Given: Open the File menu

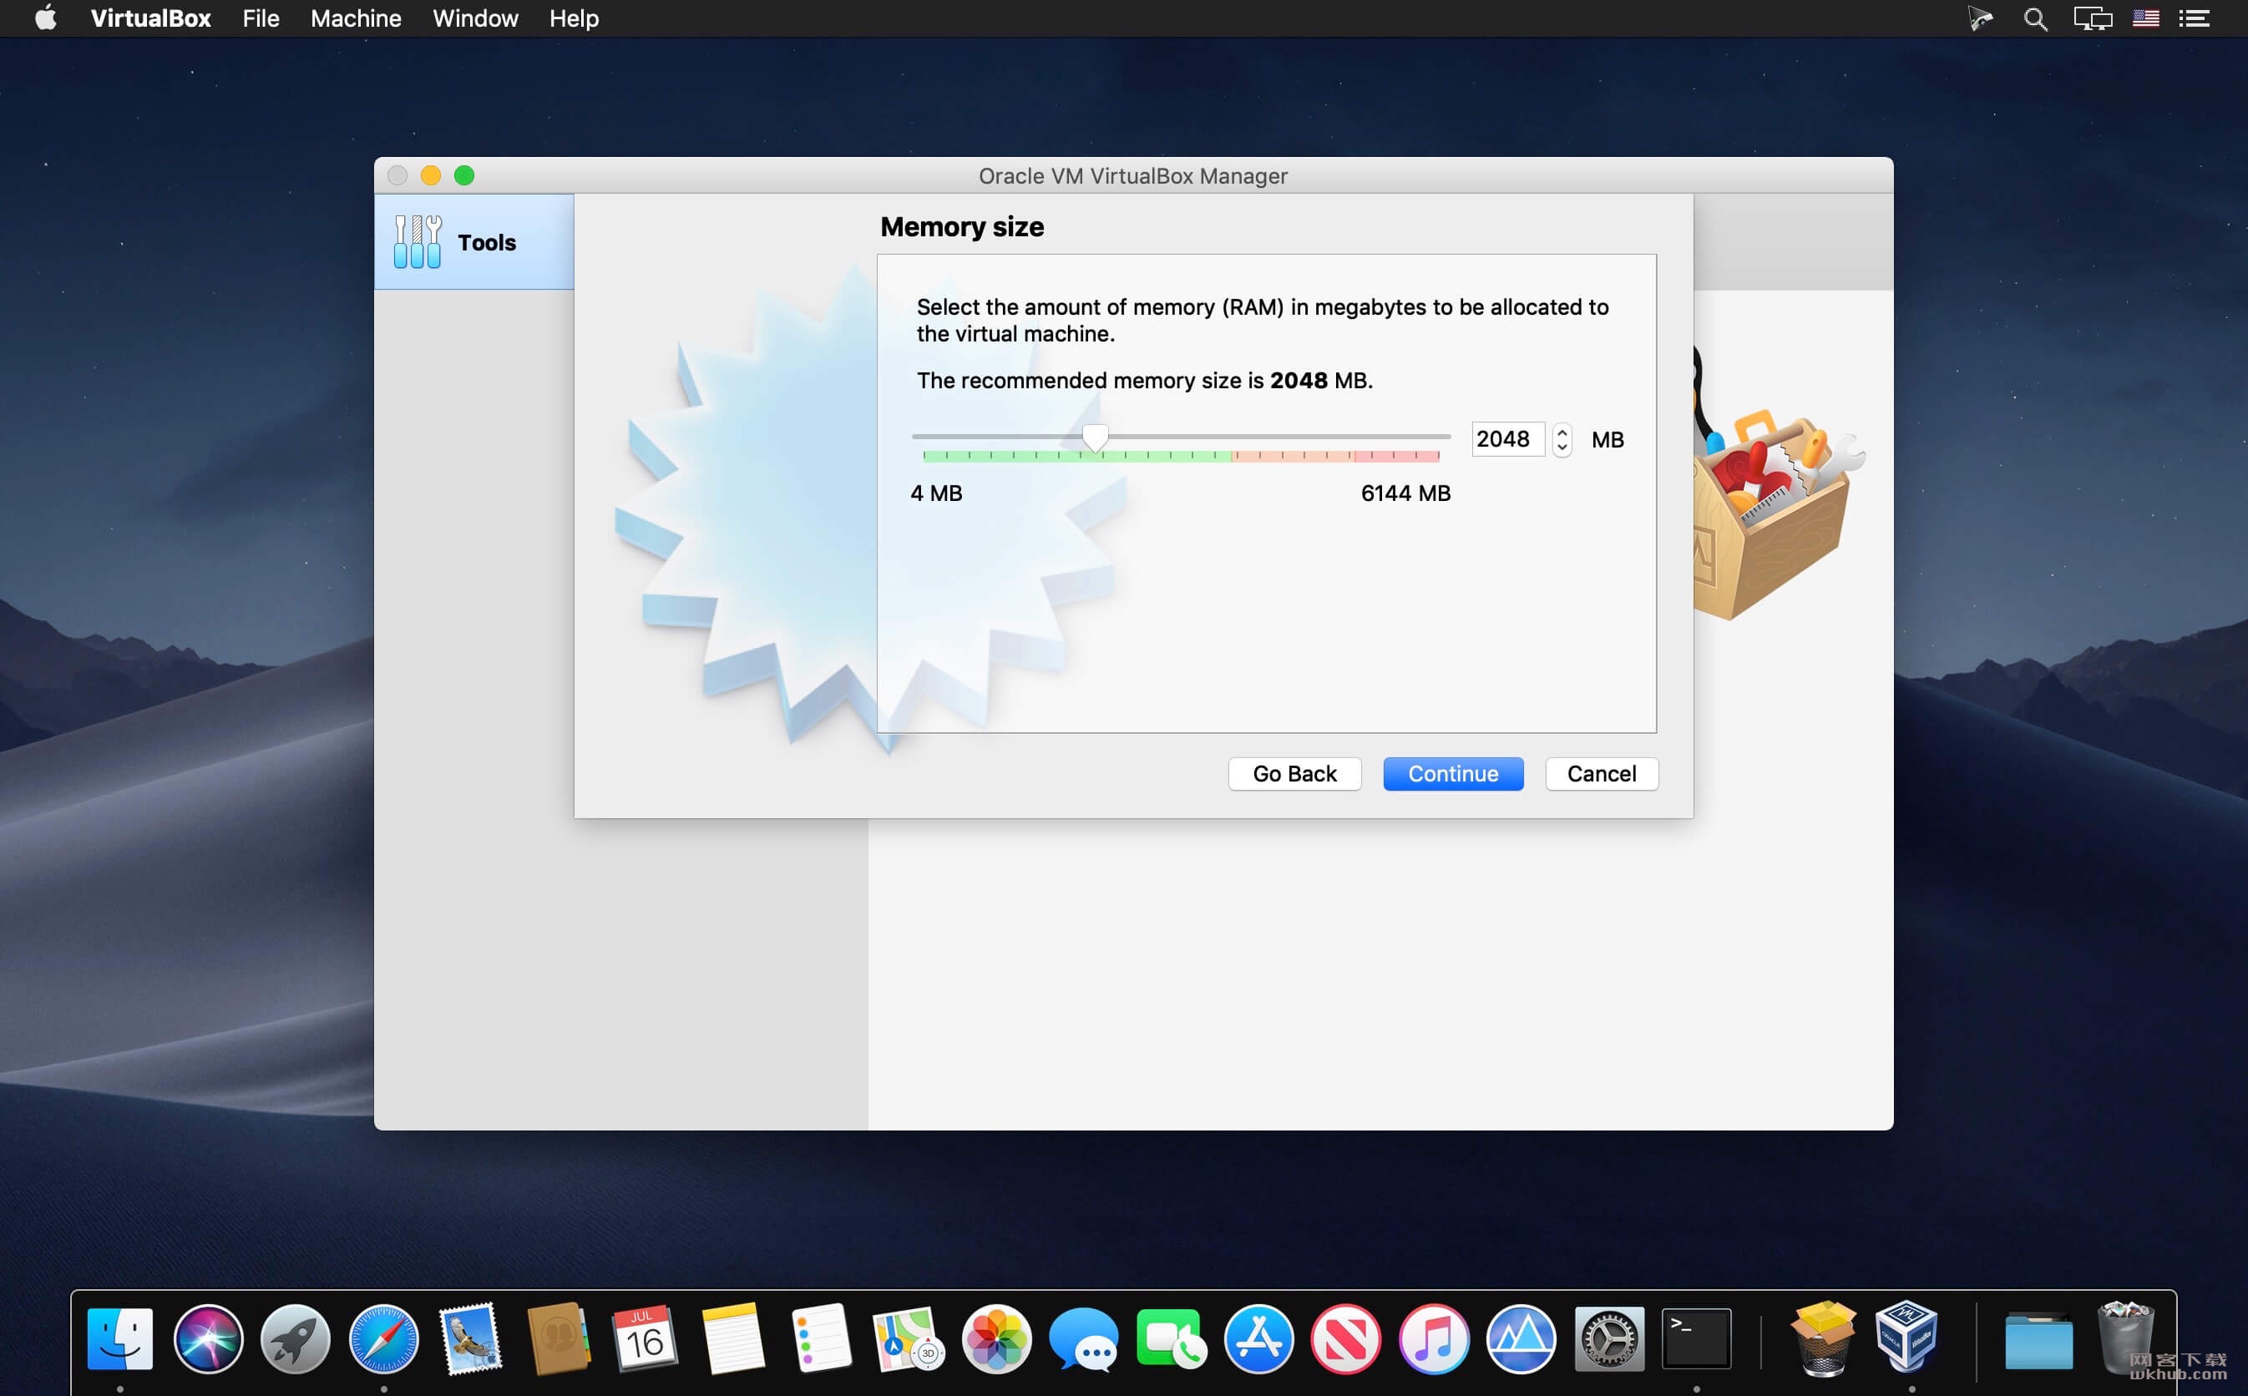Looking at the screenshot, I should coord(261,18).
